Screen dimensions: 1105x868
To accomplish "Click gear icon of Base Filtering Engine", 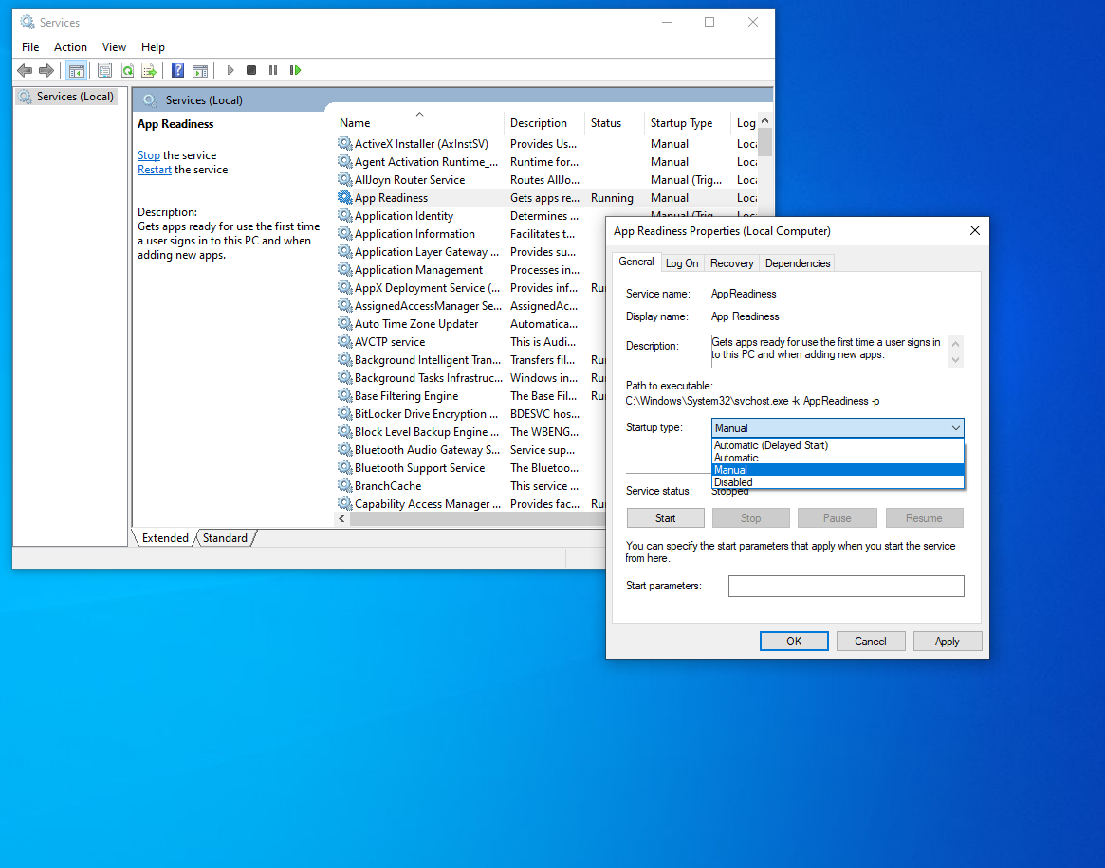I will pyautogui.click(x=344, y=396).
